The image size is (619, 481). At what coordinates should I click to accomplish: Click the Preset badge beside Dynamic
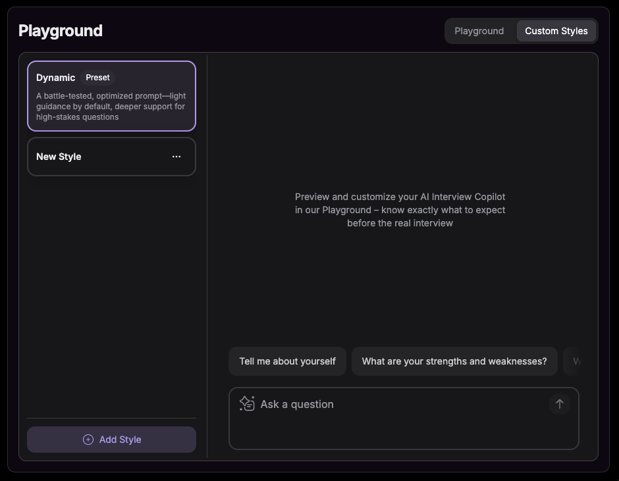point(97,77)
